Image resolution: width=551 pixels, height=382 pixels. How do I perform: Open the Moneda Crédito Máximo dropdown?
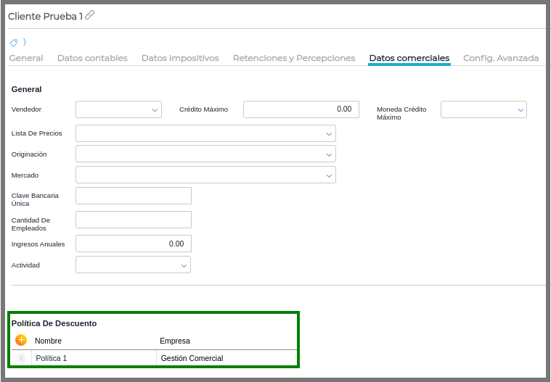click(483, 109)
